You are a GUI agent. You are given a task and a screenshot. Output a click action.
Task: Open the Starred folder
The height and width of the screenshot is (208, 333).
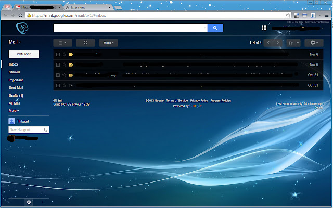tap(14, 72)
